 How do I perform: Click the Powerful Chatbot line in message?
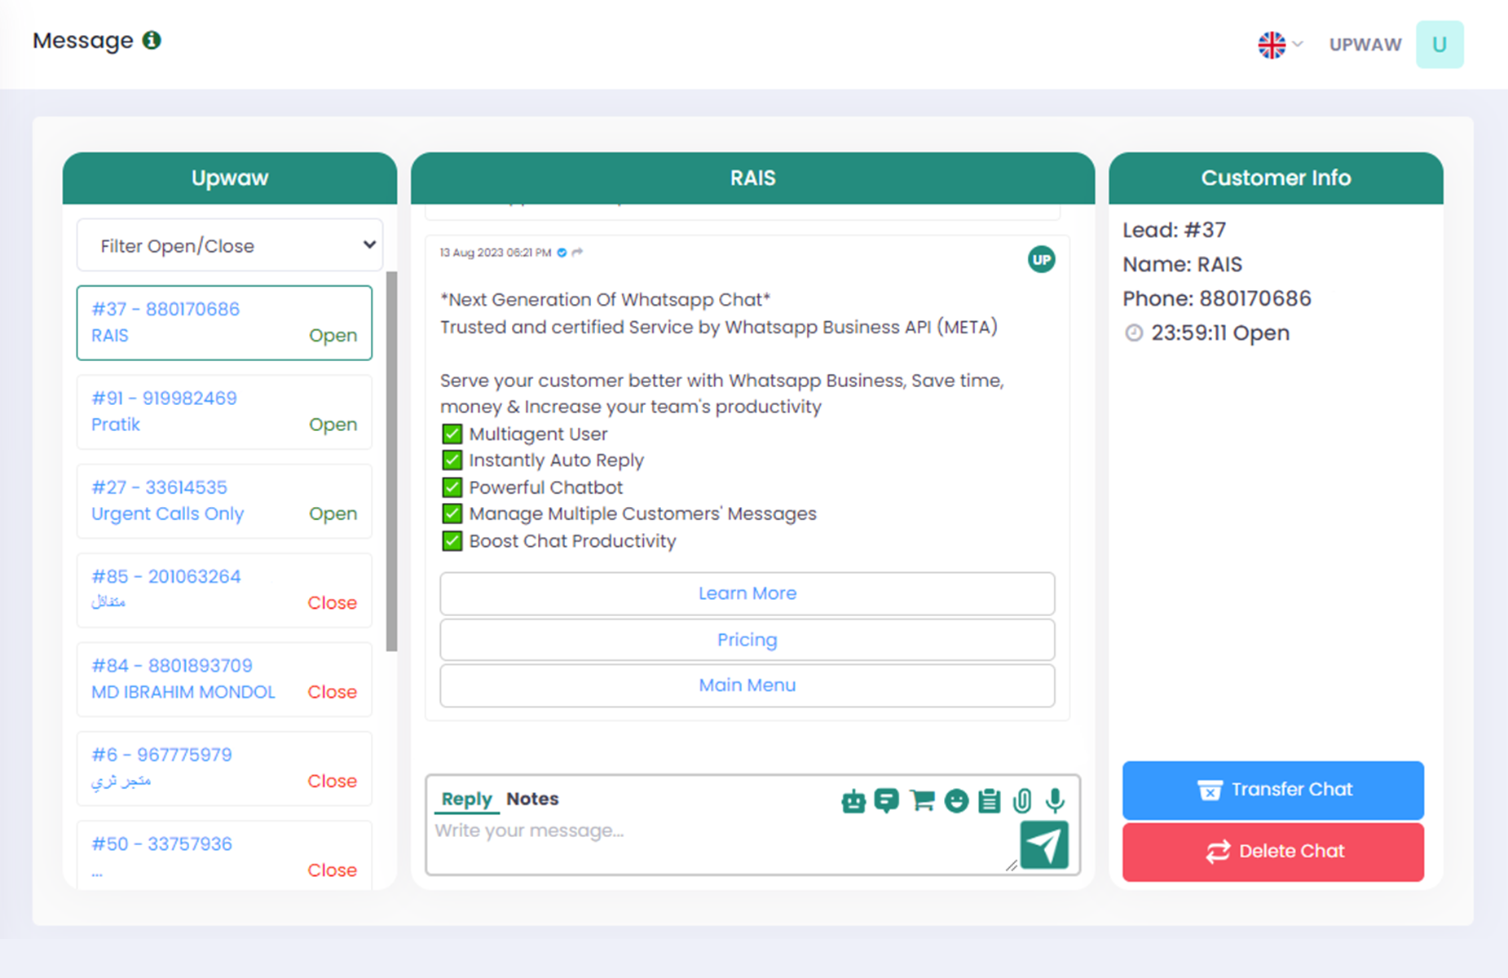point(545,487)
